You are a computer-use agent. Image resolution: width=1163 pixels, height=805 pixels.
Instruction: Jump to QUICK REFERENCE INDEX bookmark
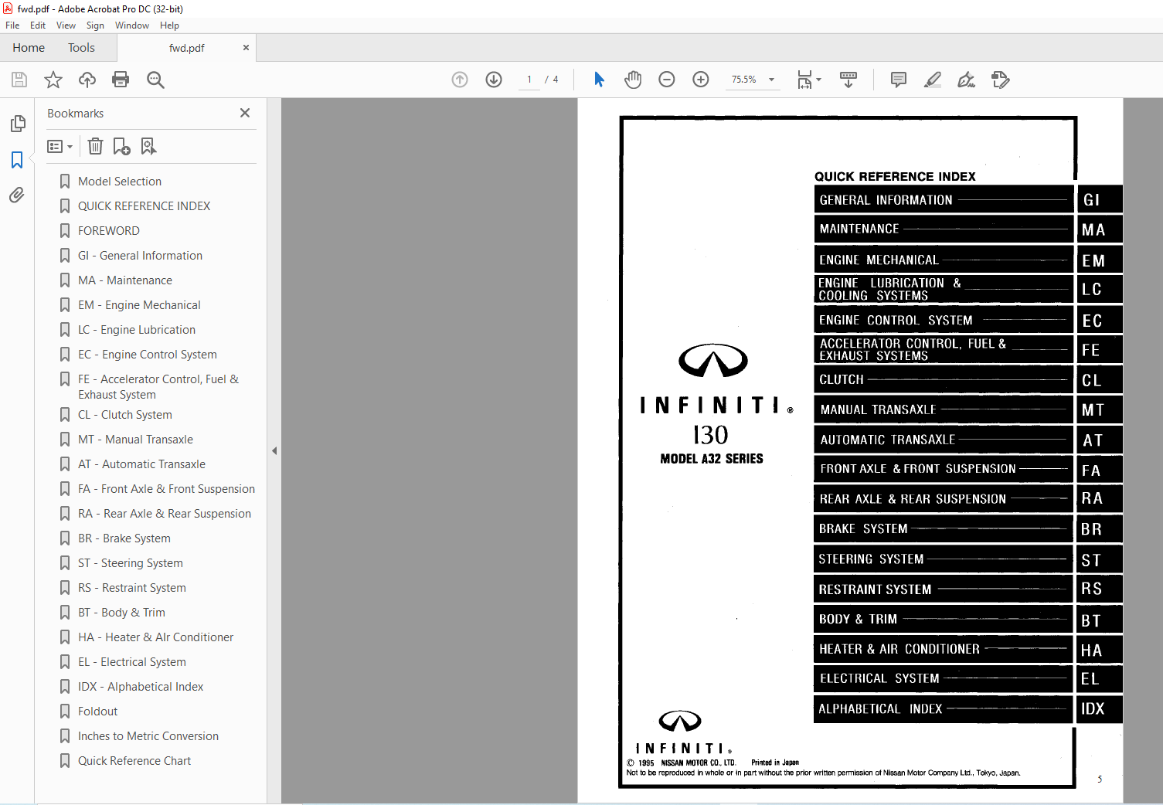[x=144, y=206]
